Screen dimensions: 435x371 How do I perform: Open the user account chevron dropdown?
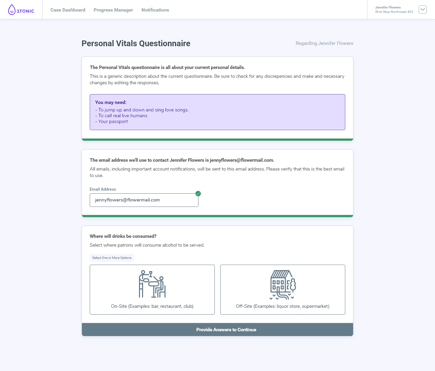[423, 10]
